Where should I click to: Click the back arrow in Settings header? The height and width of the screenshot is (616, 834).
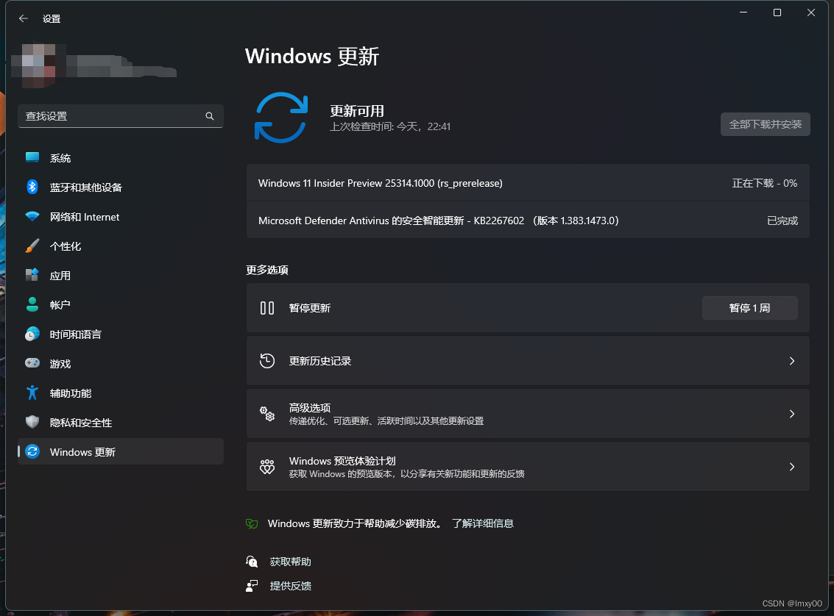click(x=24, y=18)
